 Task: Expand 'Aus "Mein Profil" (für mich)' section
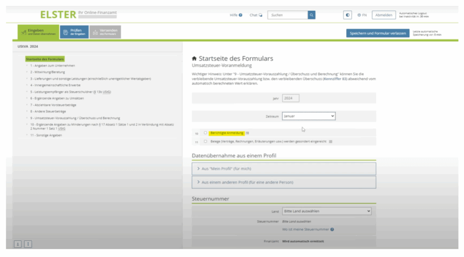tap(284, 169)
